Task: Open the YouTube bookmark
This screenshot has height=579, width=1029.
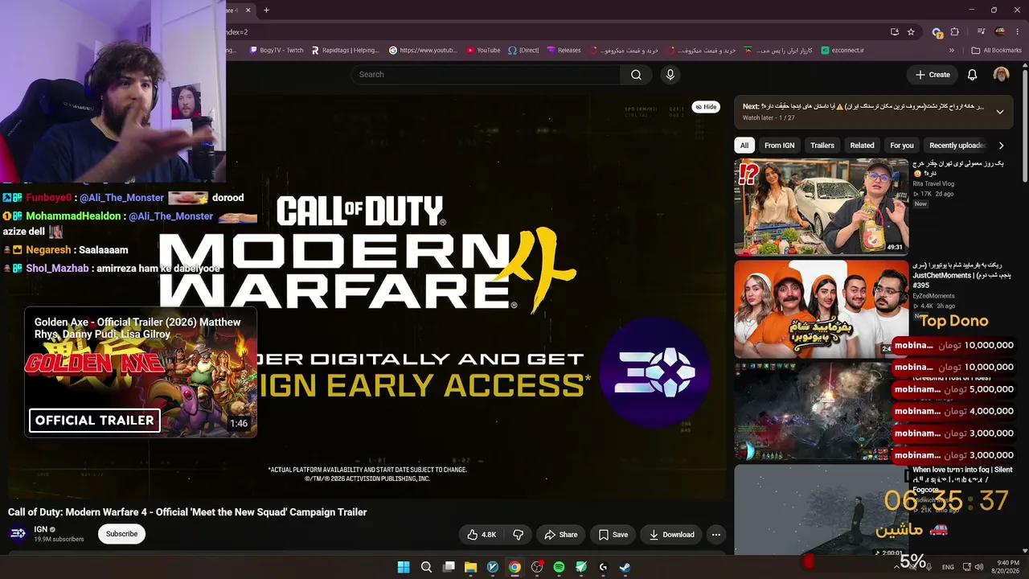Action: (x=482, y=50)
